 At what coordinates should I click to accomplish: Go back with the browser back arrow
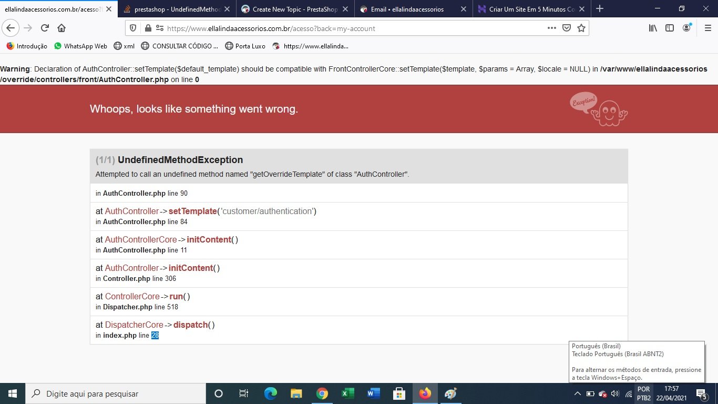point(11,28)
